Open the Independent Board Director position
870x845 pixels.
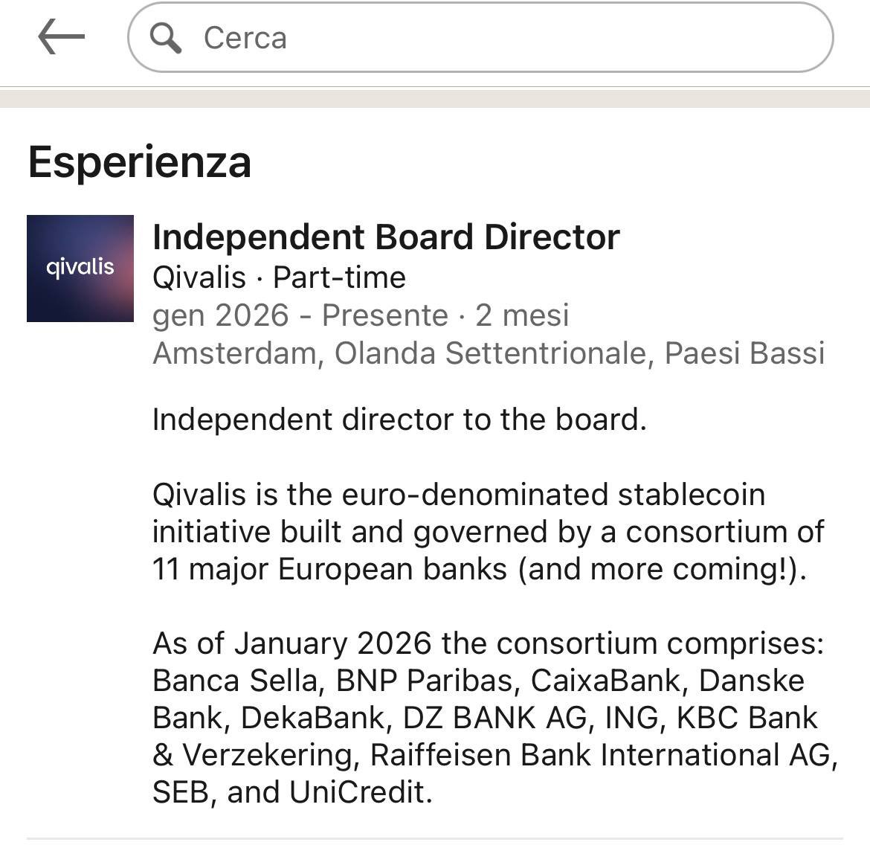(x=385, y=237)
